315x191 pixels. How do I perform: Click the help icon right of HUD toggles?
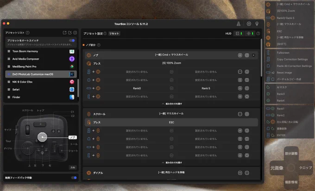pos(258,33)
